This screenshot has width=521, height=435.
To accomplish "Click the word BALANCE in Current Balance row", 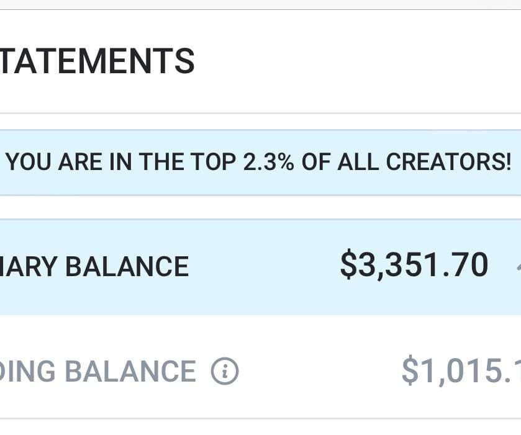I will (127, 267).
